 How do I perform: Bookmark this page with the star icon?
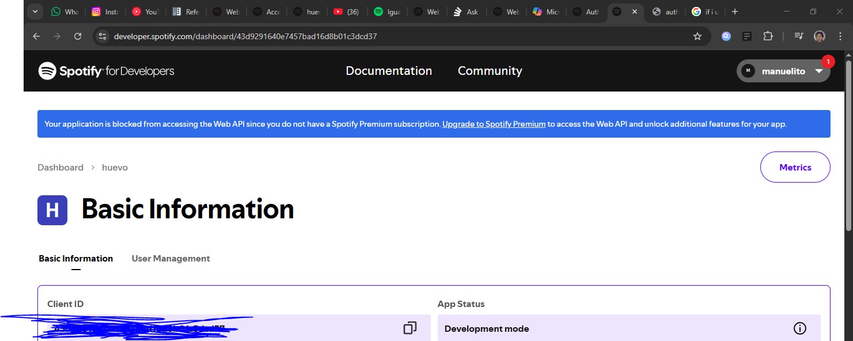click(x=697, y=36)
